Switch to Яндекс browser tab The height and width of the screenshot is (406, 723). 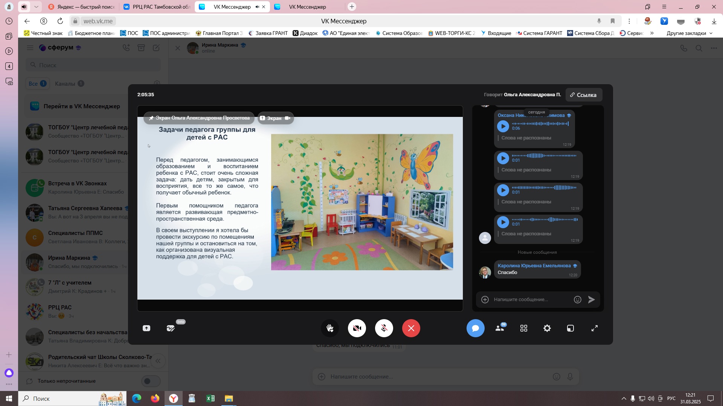click(82, 7)
